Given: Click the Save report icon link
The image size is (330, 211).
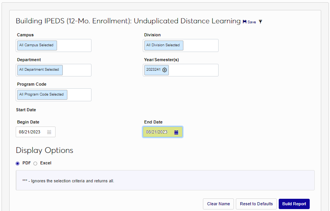Looking at the screenshot, I should pyautogui.click(x=249, y=22).
